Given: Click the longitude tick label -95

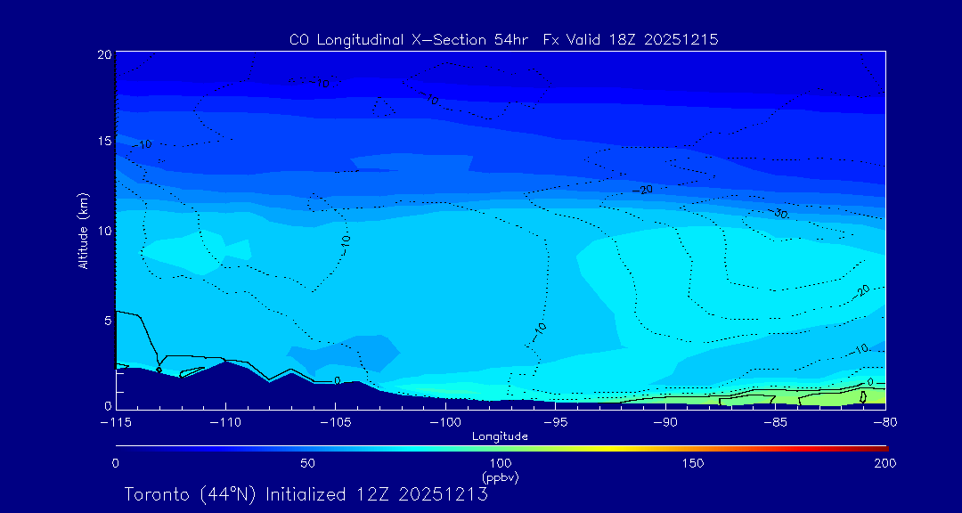Looking at the screenshot, I should click(555, 422).
